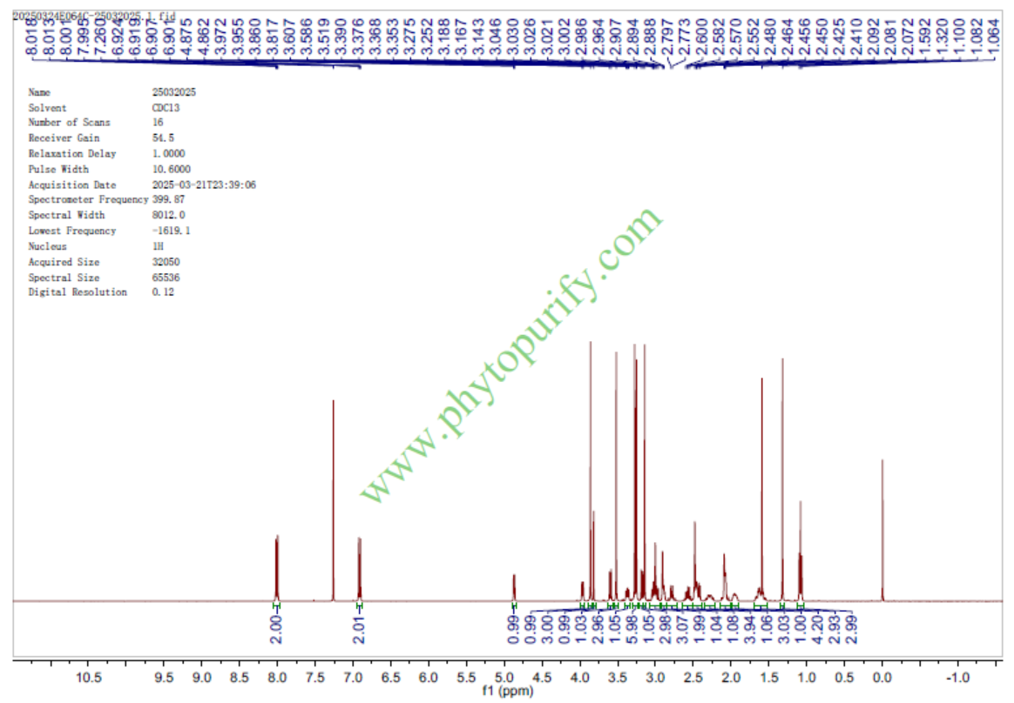Select the Solvent parameter value CDCl3
Image resolution: width=1014 pixels, height=703 pixels.
(x=165, y=108)
